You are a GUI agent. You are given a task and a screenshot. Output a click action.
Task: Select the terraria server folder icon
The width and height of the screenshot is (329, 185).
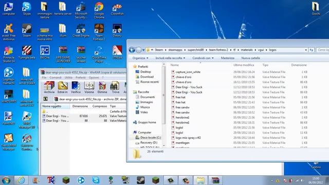point(63,9)
